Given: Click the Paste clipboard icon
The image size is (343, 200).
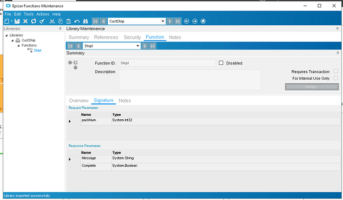Looking at the screenshot, I should (x=69, y=21).
